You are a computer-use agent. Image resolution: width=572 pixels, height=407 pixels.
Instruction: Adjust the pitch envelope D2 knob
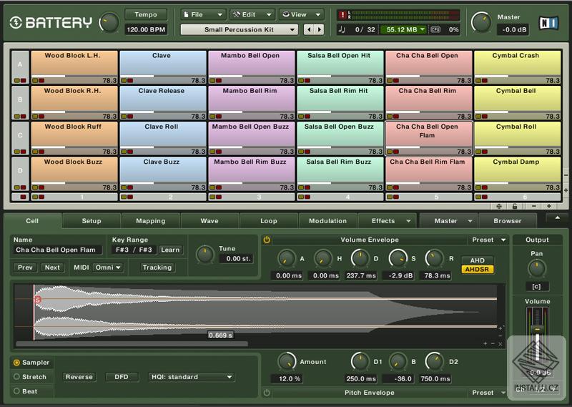pos(435,361)
